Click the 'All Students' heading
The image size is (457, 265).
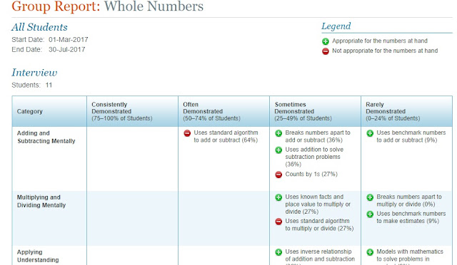(39, 27)
